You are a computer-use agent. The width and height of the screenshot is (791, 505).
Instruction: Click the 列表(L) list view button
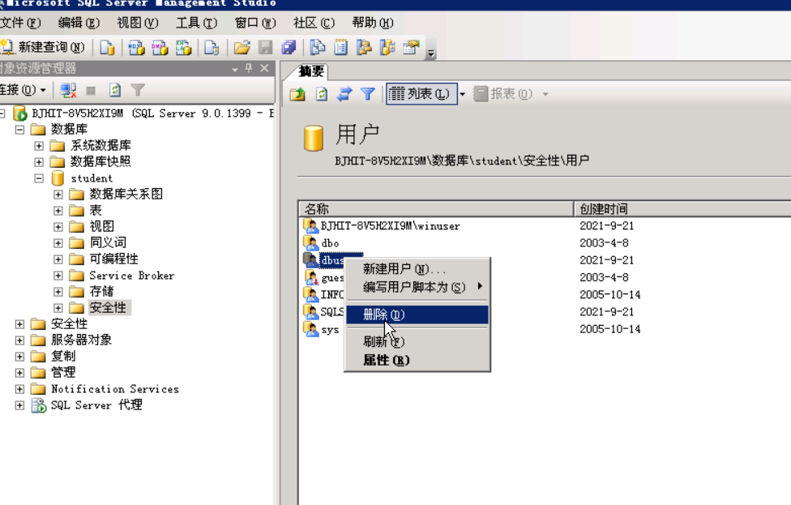(421, 94)
